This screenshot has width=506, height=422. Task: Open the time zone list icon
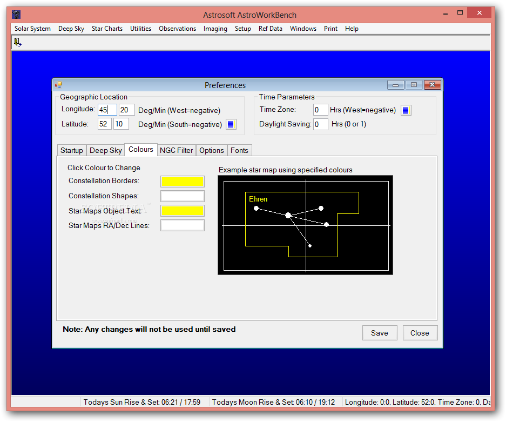point(406,110)
